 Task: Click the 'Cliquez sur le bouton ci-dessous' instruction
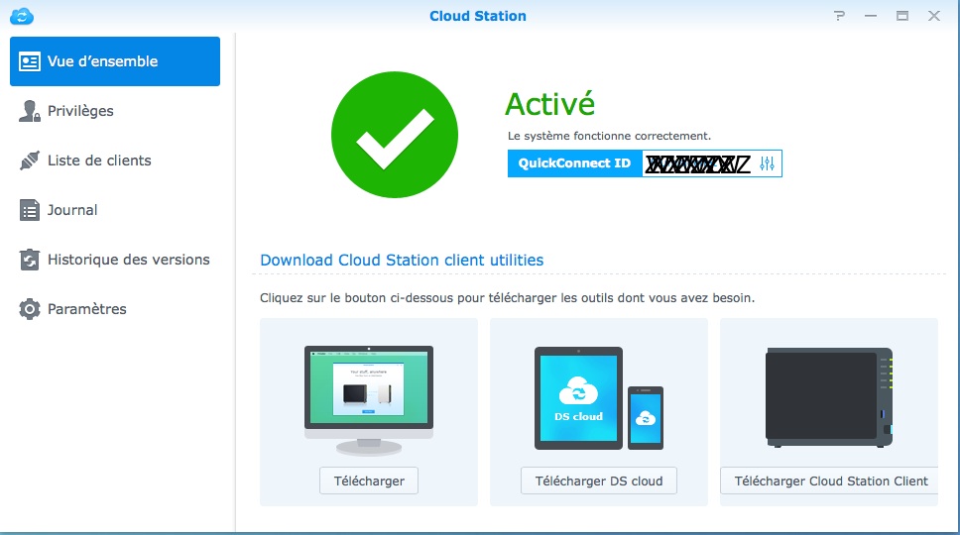point(507,298)
